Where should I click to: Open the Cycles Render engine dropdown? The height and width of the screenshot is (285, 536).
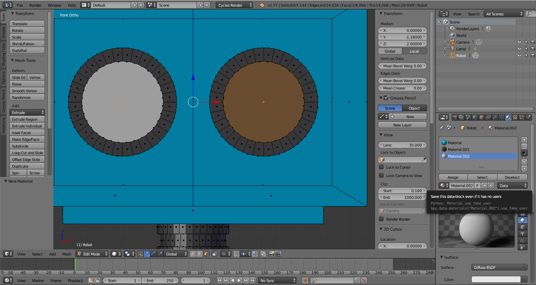click(234, 5)
